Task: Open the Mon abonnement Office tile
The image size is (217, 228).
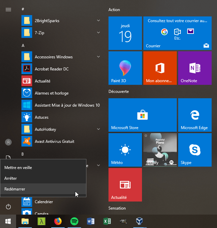Action: tap(160, 68)
